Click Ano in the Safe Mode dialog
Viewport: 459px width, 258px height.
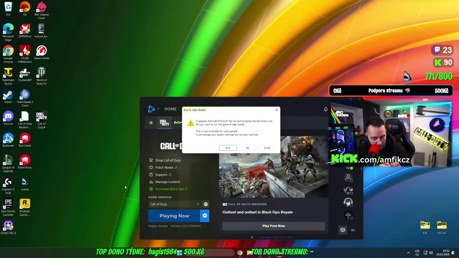pyautogui.click(x=228, y=148)
